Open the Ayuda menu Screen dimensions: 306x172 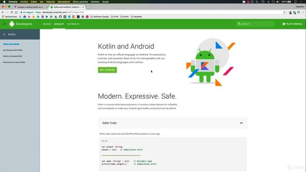[x=105, y=2]
